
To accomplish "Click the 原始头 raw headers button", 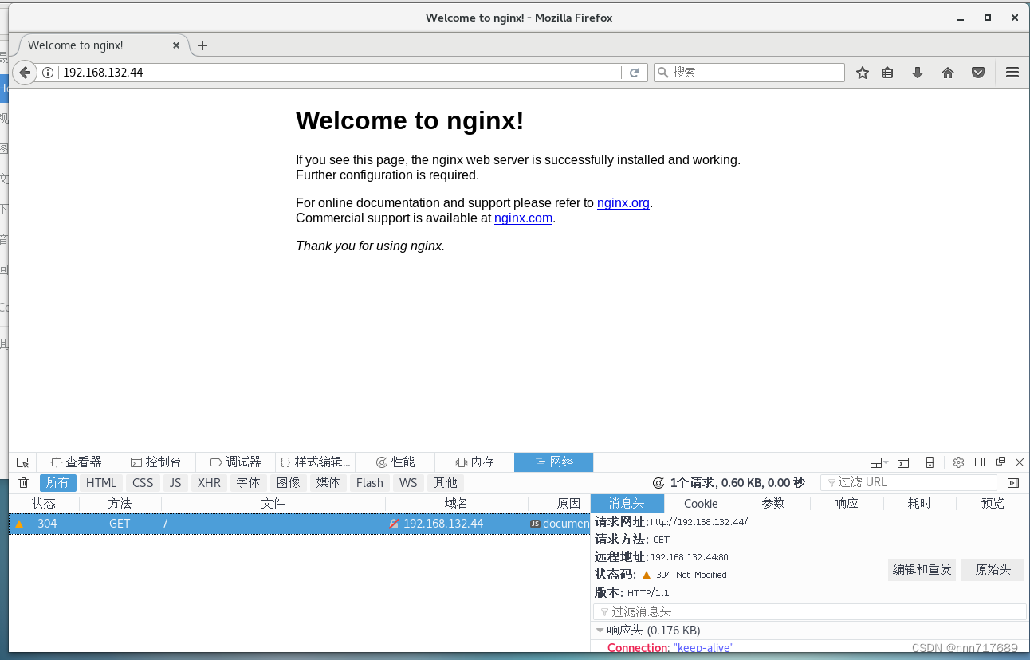I will click(x=993, y=570).
